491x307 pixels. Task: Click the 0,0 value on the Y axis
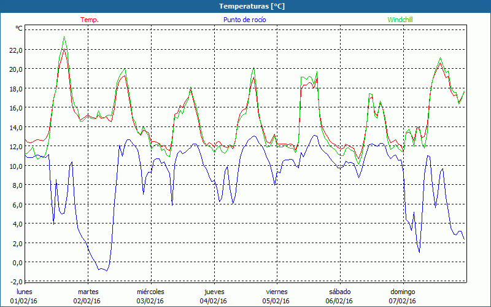point(15,263)
